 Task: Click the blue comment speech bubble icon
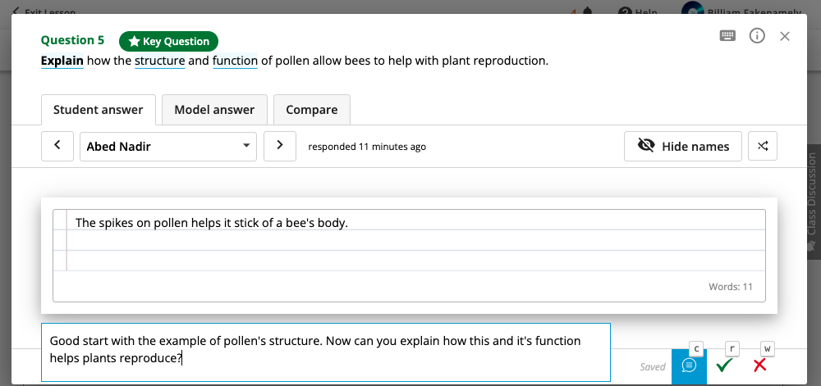[689, 366]
